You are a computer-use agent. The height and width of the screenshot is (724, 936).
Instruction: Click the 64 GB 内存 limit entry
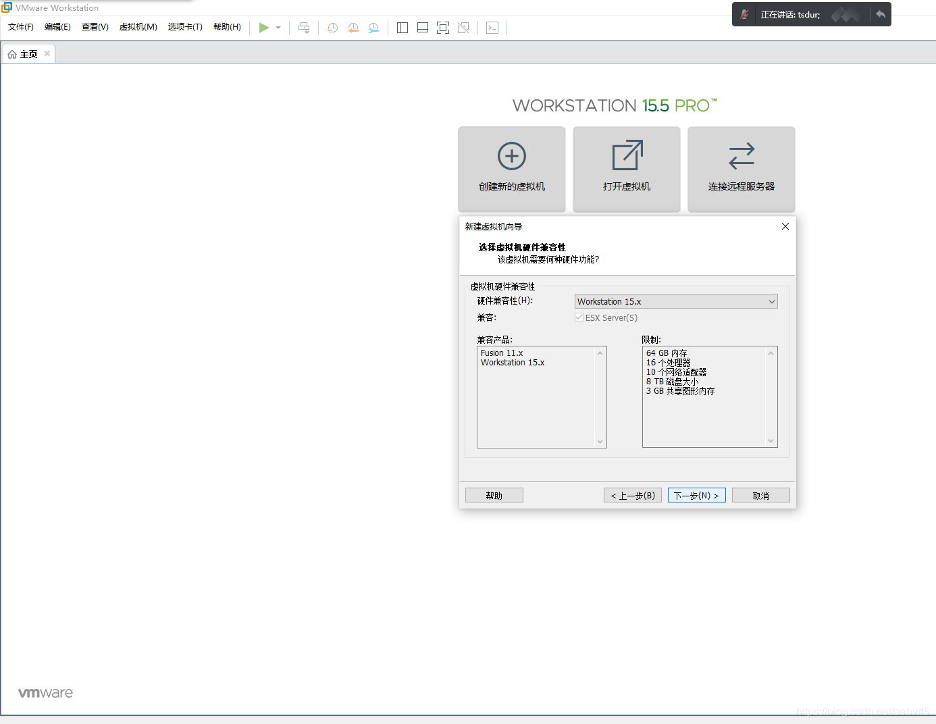pyautogui.click(x=667, y=353)
